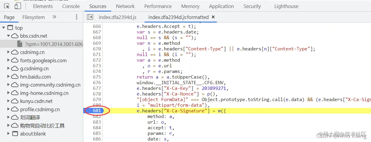This screenshot has width=371, height=142.
Task: Open index.dfa2394d.js file tab
Action: point(118,17)
